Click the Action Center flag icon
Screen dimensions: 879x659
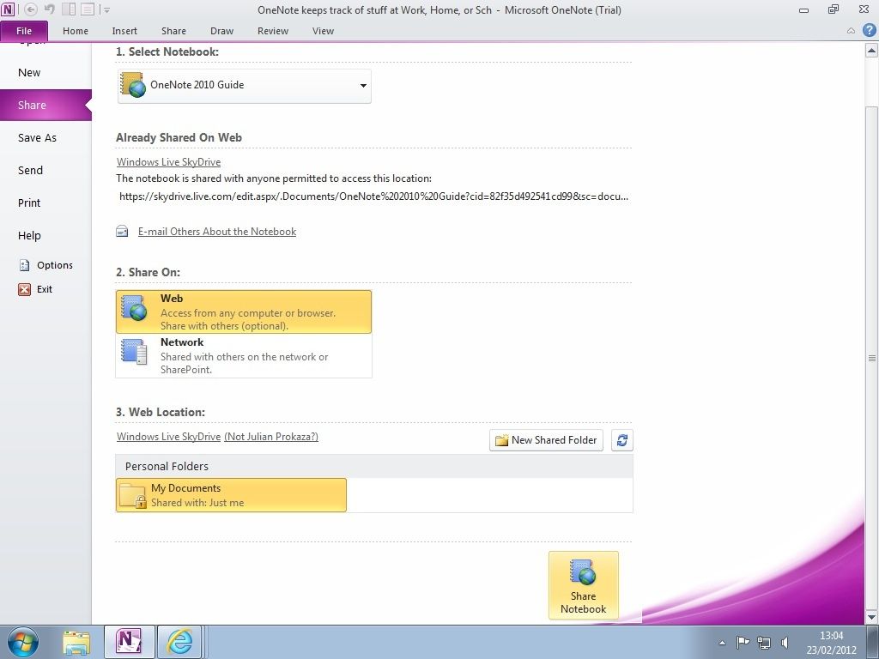coord(743,642)
